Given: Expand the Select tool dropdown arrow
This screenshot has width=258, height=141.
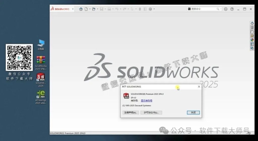Looking at the screenshot, I should pyautogui.click(x=136, y=9).
